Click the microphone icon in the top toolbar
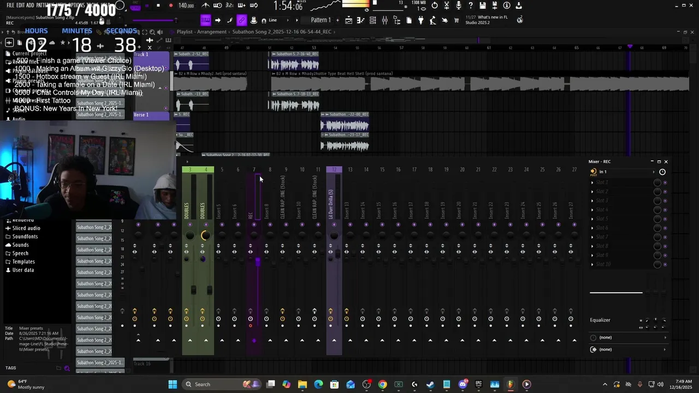This screenshot has width=699, height=393. (458, 5)
